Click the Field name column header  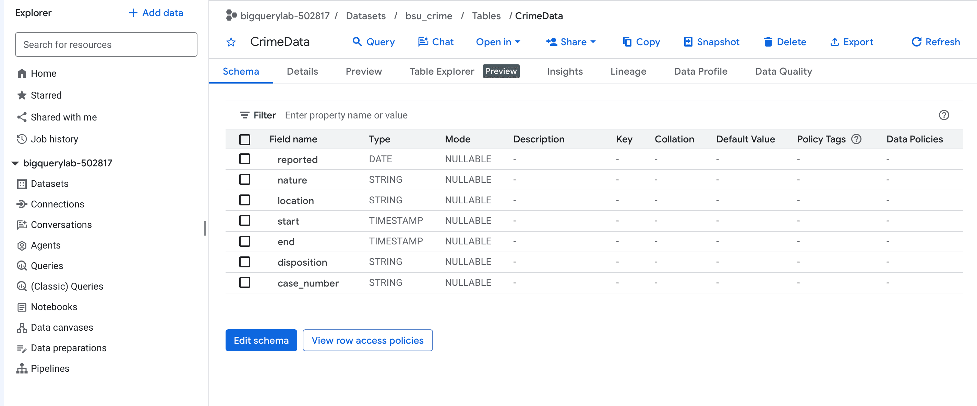(293, 139)
